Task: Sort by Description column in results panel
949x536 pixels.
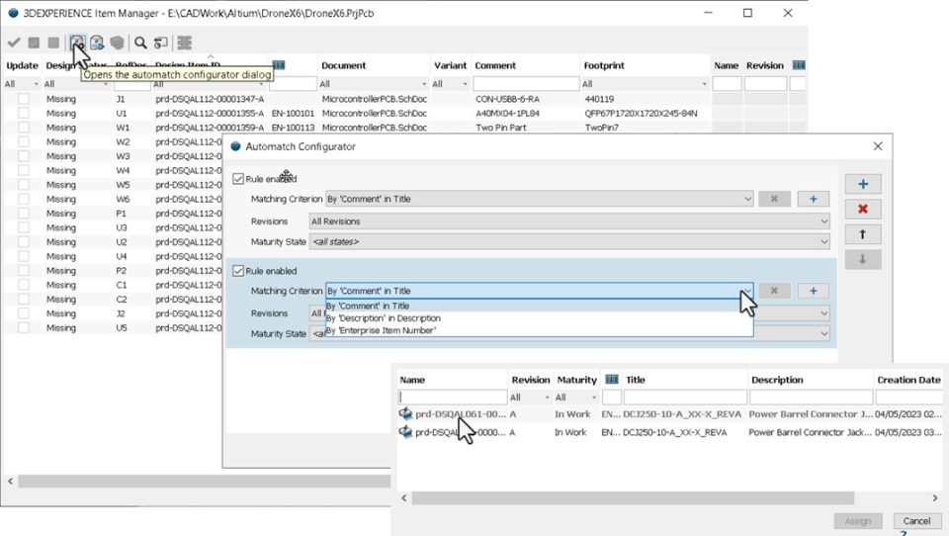Action: pyautogui.click(x=777, y=380)
